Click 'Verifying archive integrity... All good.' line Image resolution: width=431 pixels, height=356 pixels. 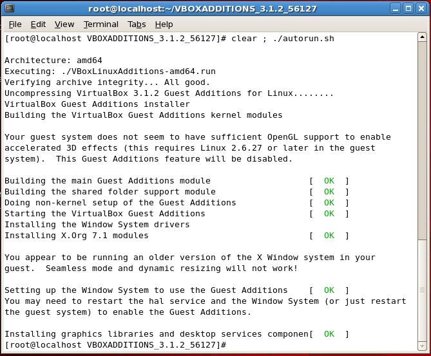(x=107, y=82)
